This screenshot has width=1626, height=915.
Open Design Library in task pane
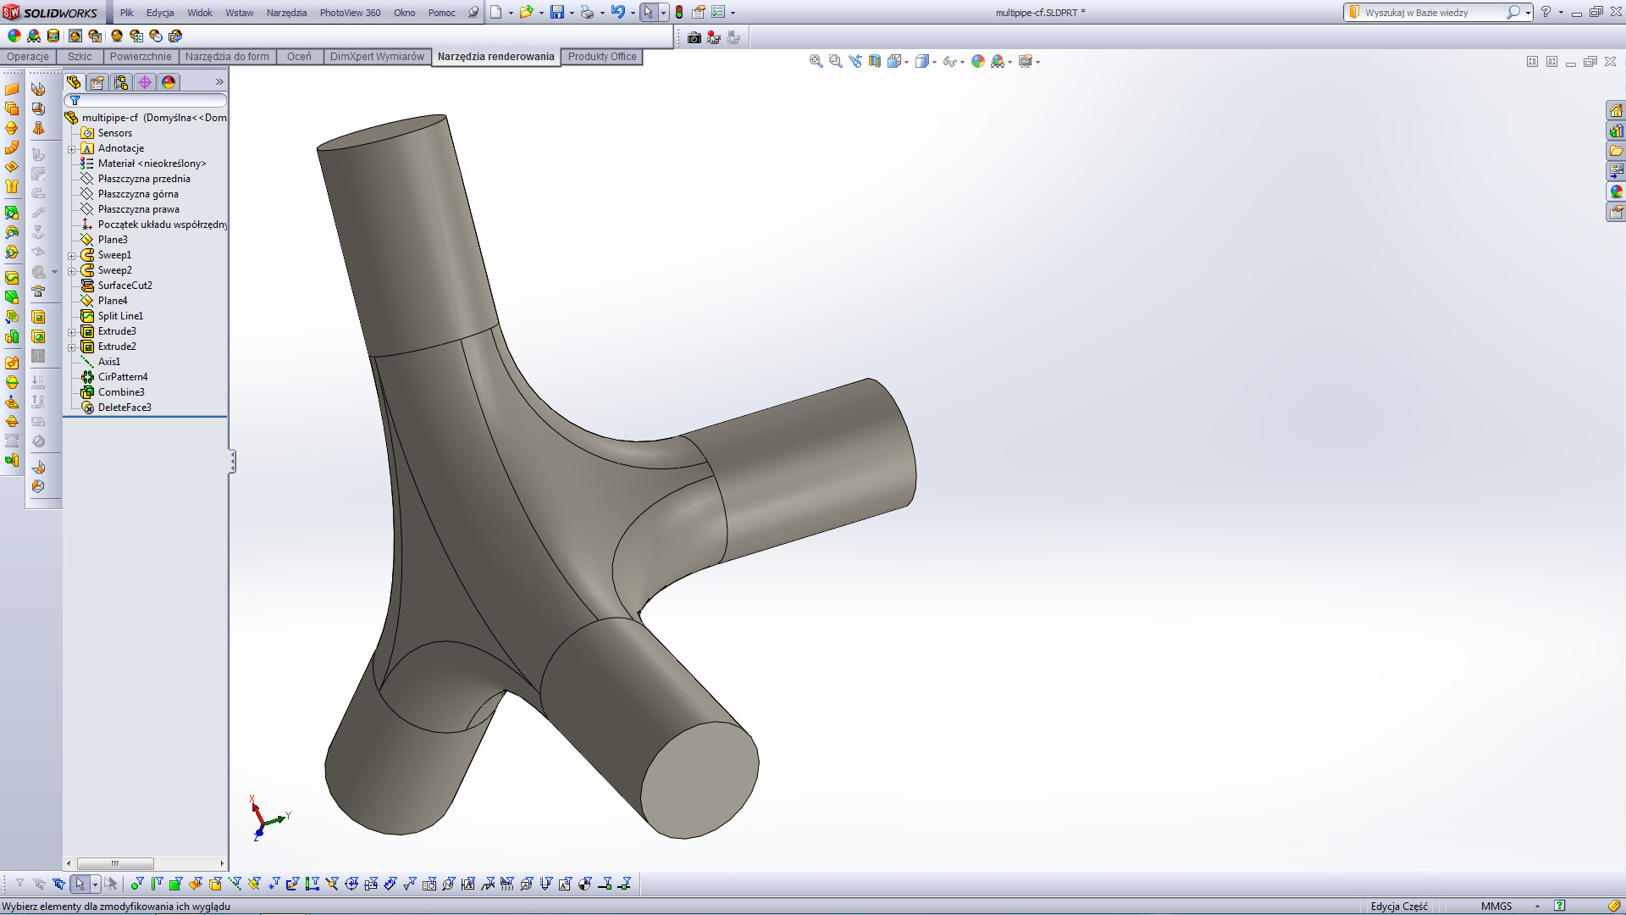coord(1616,130)
